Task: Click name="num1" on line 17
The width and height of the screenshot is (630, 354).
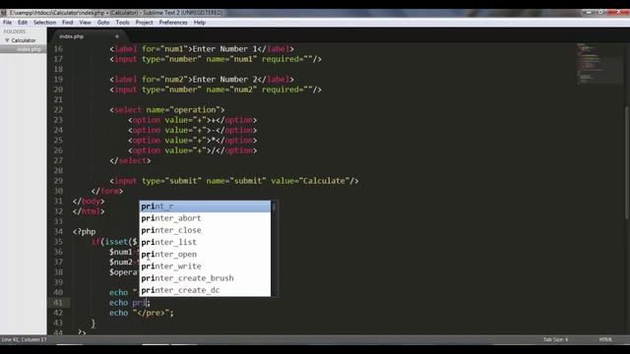Action: (x=232, y=59)
